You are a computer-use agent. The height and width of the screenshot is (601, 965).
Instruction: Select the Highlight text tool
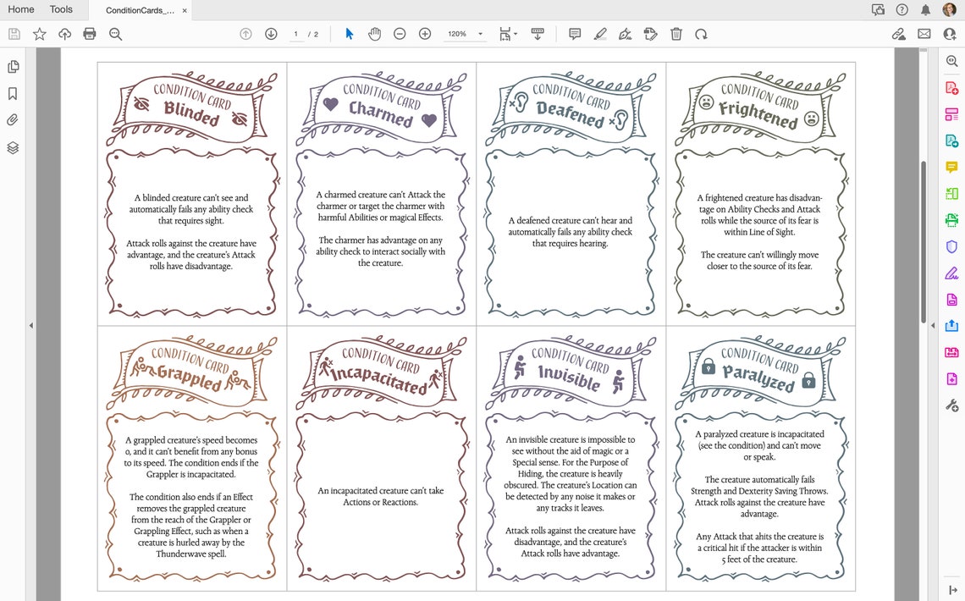(600, 34)
